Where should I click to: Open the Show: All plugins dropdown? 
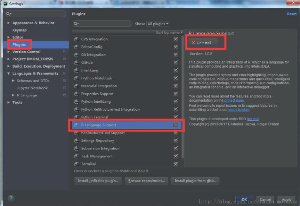coord(157,24)
